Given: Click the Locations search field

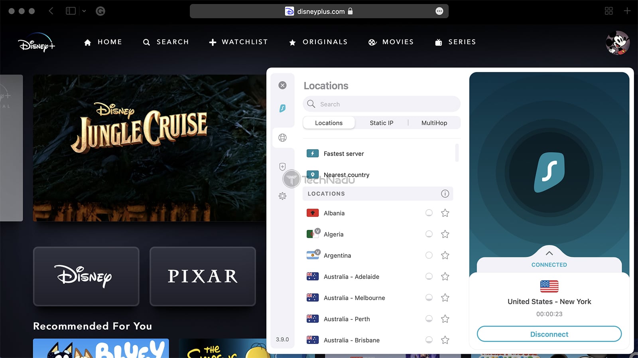Looking at the screenshot, I should tap(381, 104).
